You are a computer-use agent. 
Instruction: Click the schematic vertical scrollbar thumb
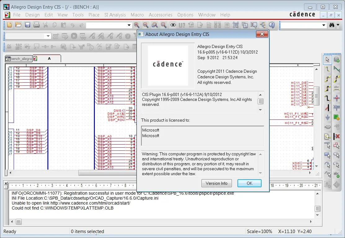(x=316, y=96)
